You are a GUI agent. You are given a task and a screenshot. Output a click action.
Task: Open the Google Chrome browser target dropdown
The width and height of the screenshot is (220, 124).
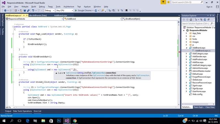point(93,11)
